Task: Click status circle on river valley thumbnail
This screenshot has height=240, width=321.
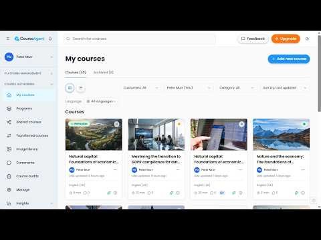Action: (116, 124)
